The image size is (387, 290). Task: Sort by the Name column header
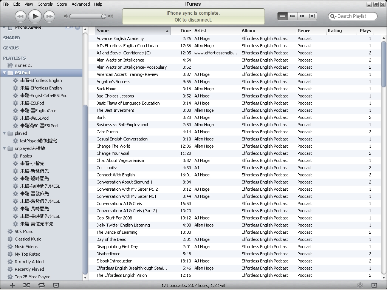point(133,31)
